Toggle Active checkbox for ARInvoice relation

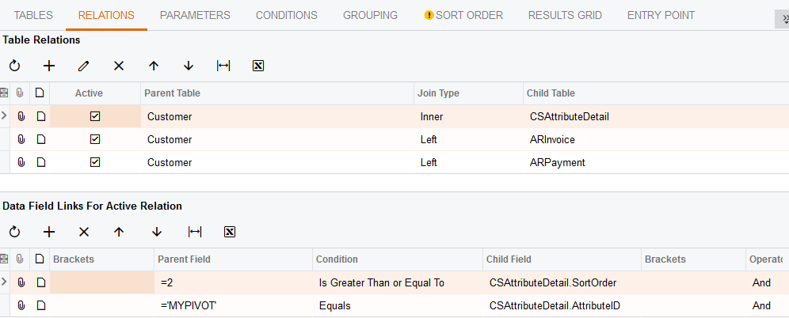(95, 140)
